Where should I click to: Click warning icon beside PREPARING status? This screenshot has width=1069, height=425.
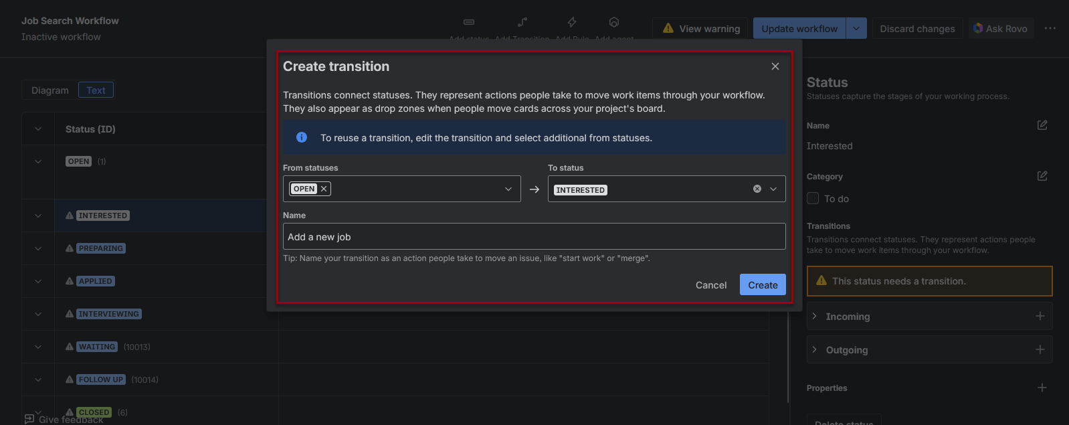pyautogui.click(x=70, y=248)
